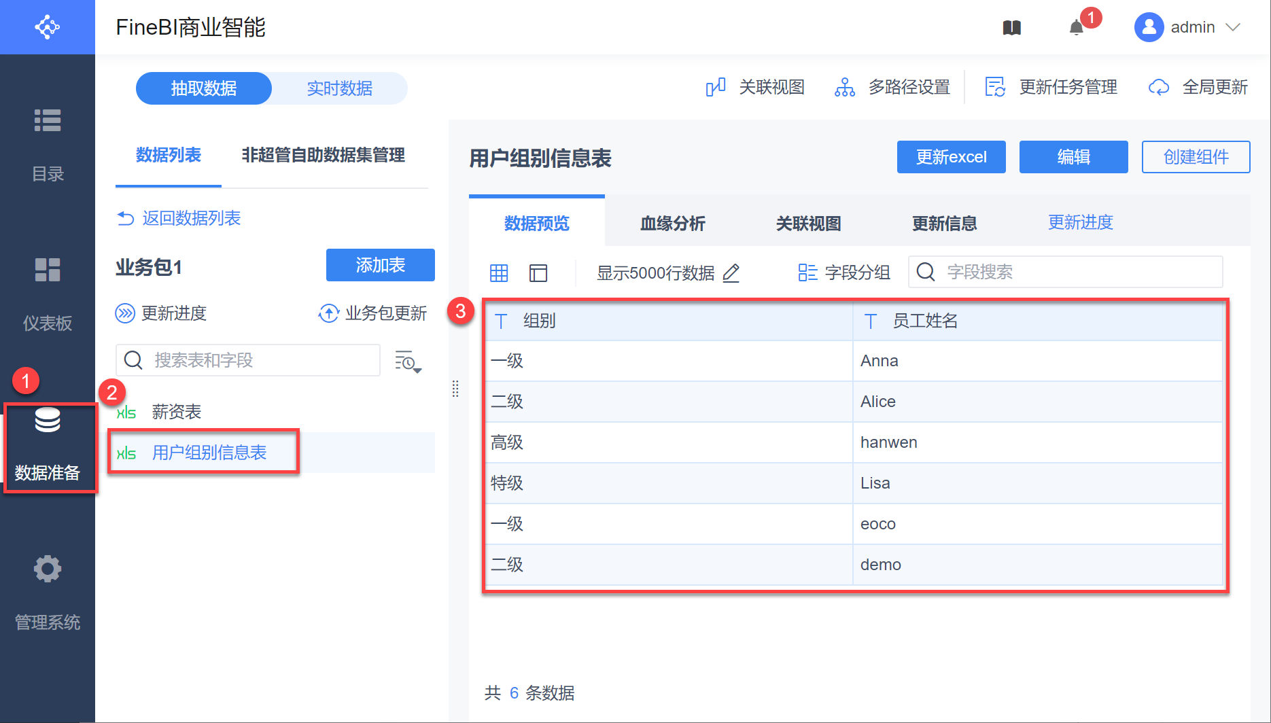Switch to layout detail view icon

coord(538,273)
